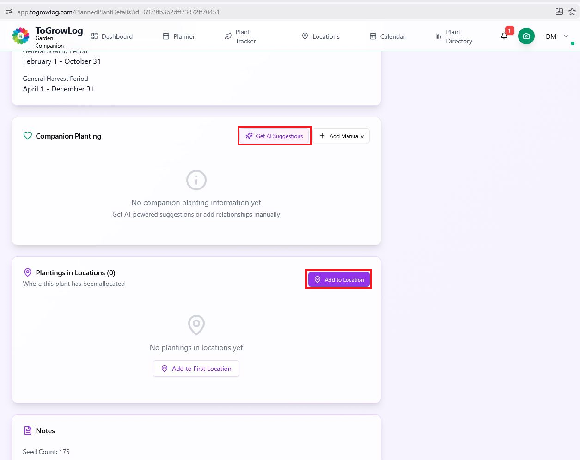
Task: Click the info icon in empty companion panel
Action: [196, 180]
